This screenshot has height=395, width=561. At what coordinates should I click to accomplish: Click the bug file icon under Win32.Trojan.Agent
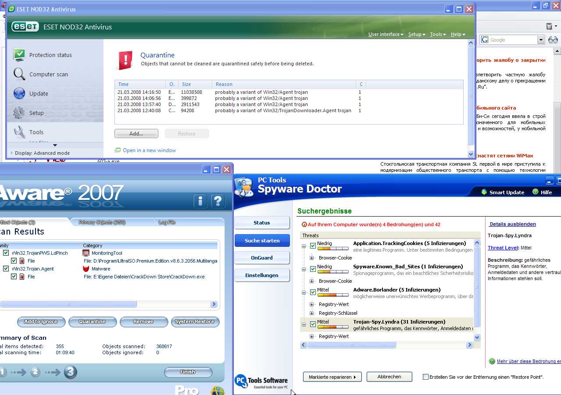22,277
